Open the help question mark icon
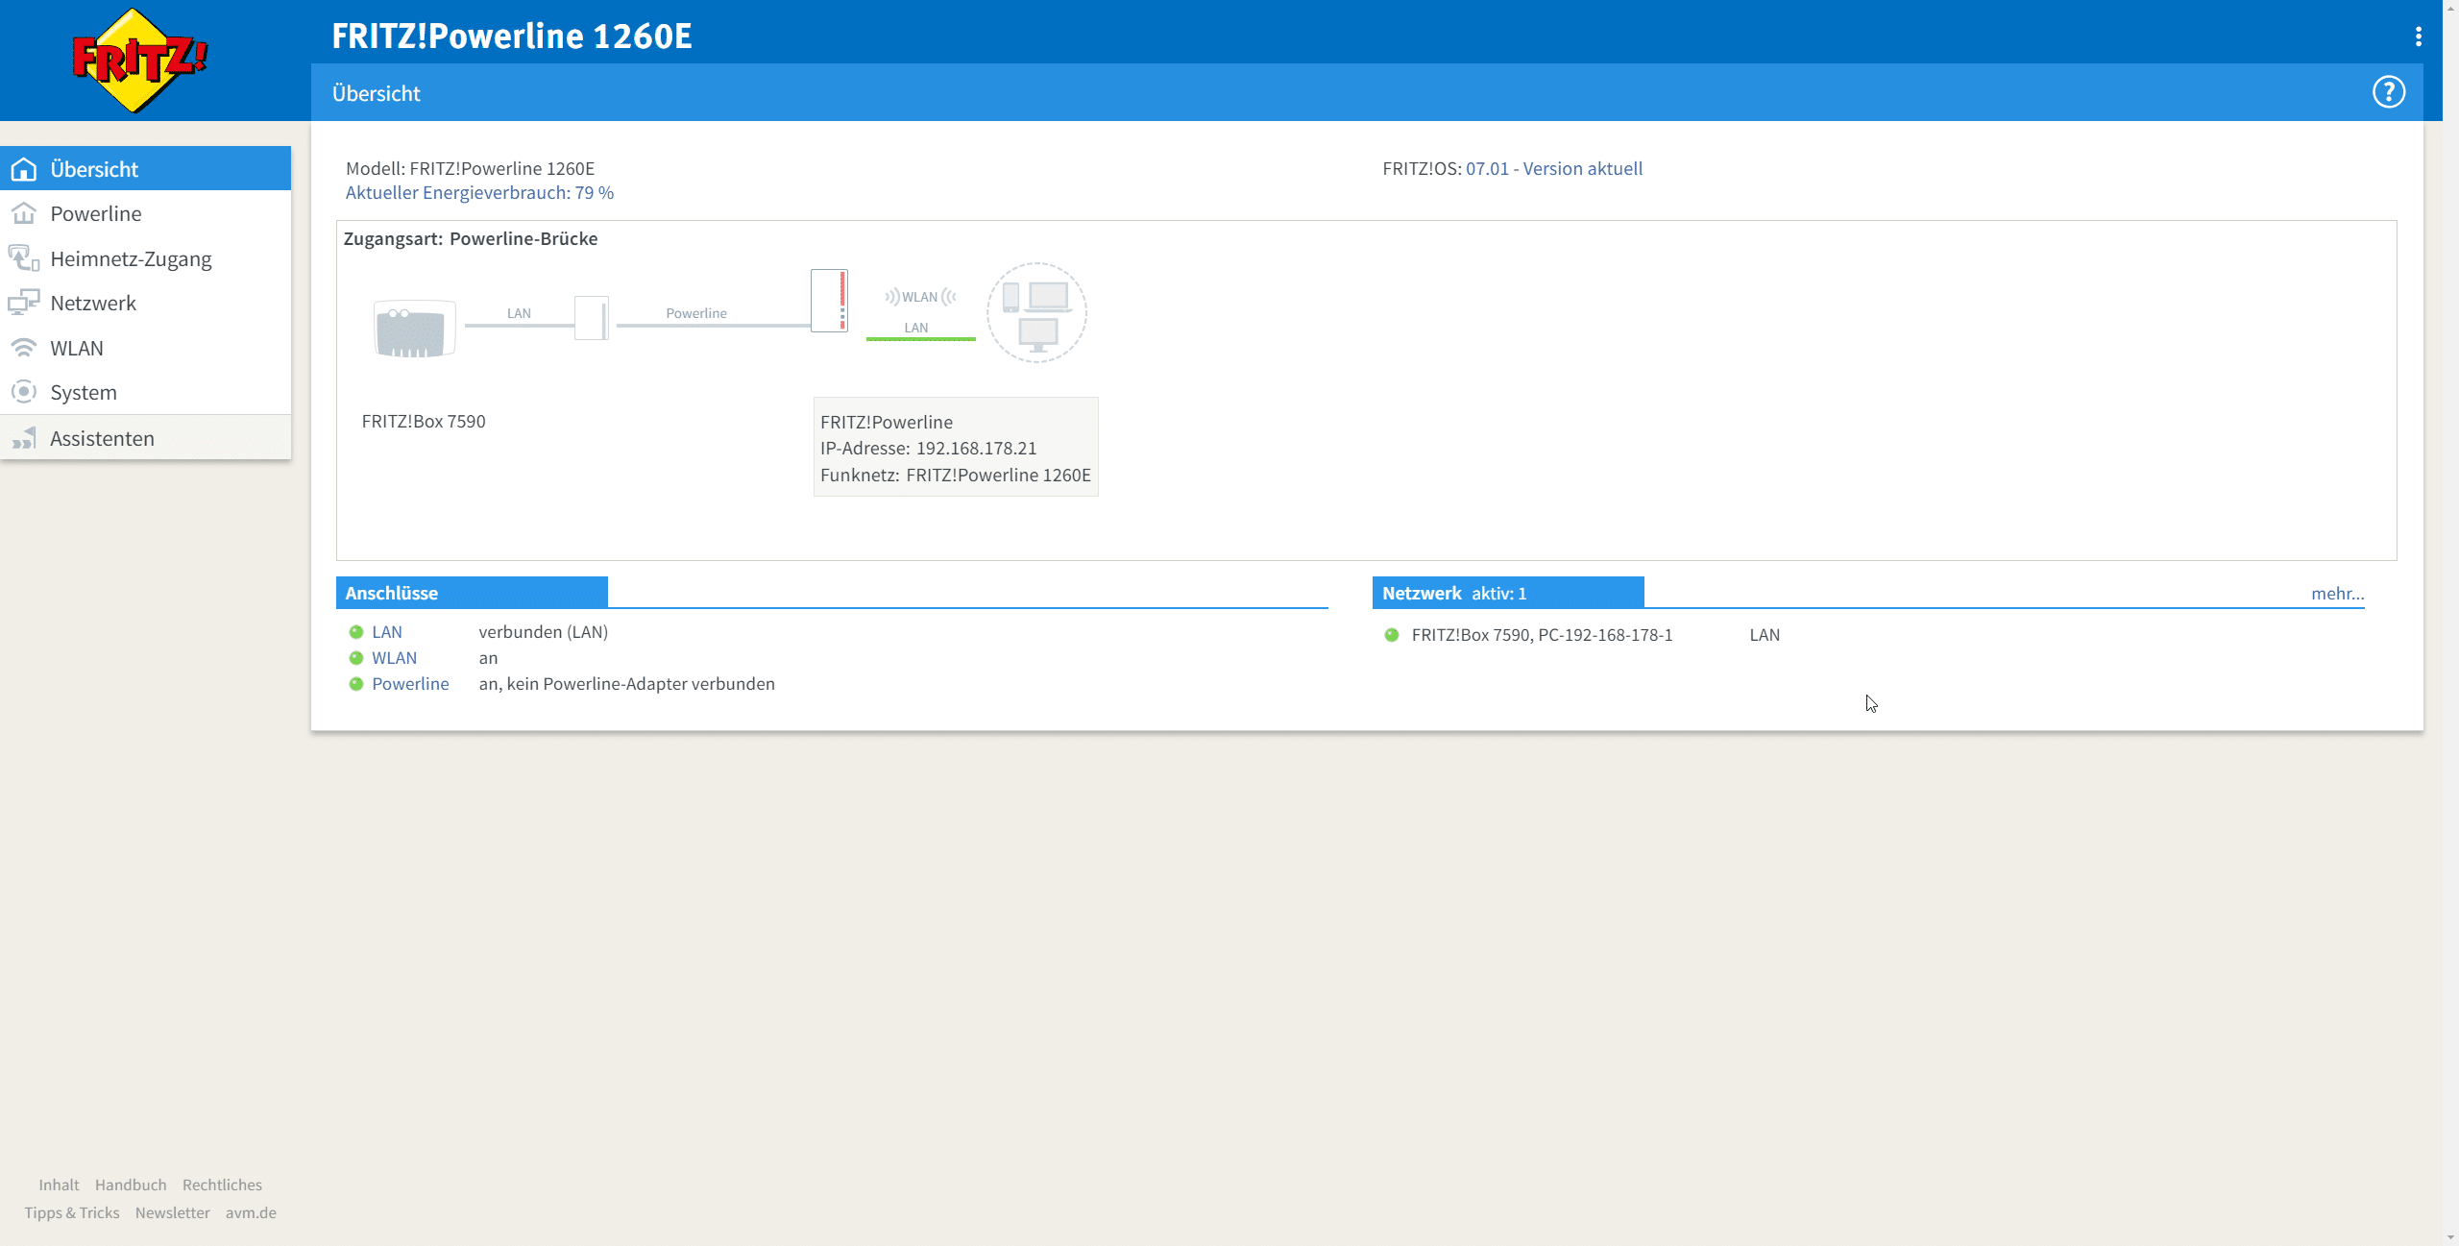 pyautogui.click(x=2388, y=92)
